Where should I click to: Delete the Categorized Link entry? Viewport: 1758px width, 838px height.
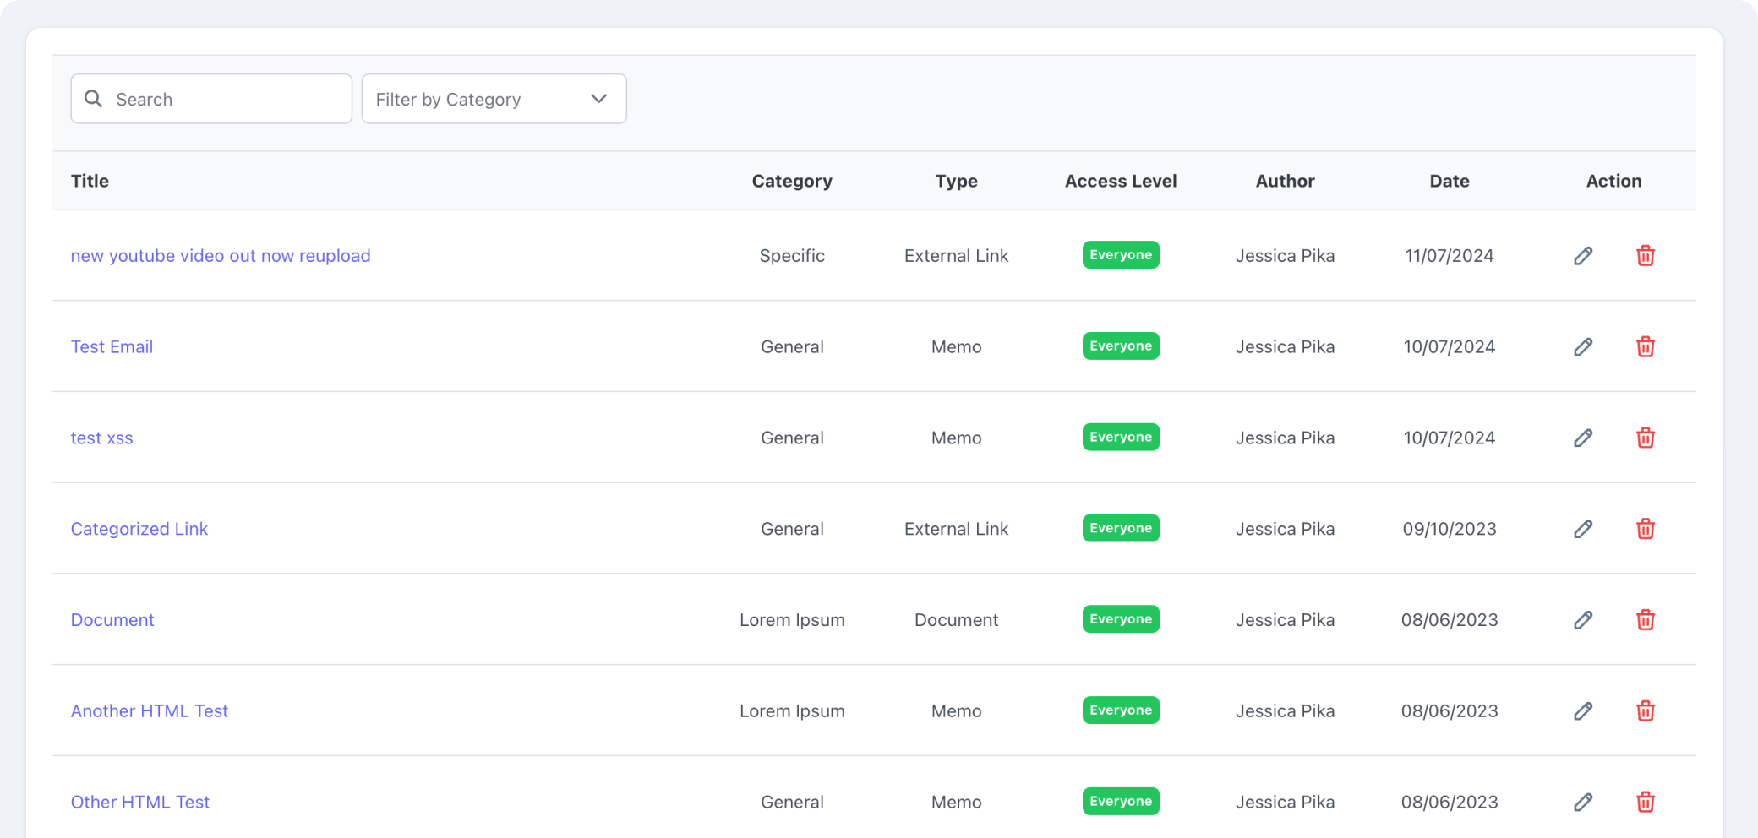[1645, 530]
